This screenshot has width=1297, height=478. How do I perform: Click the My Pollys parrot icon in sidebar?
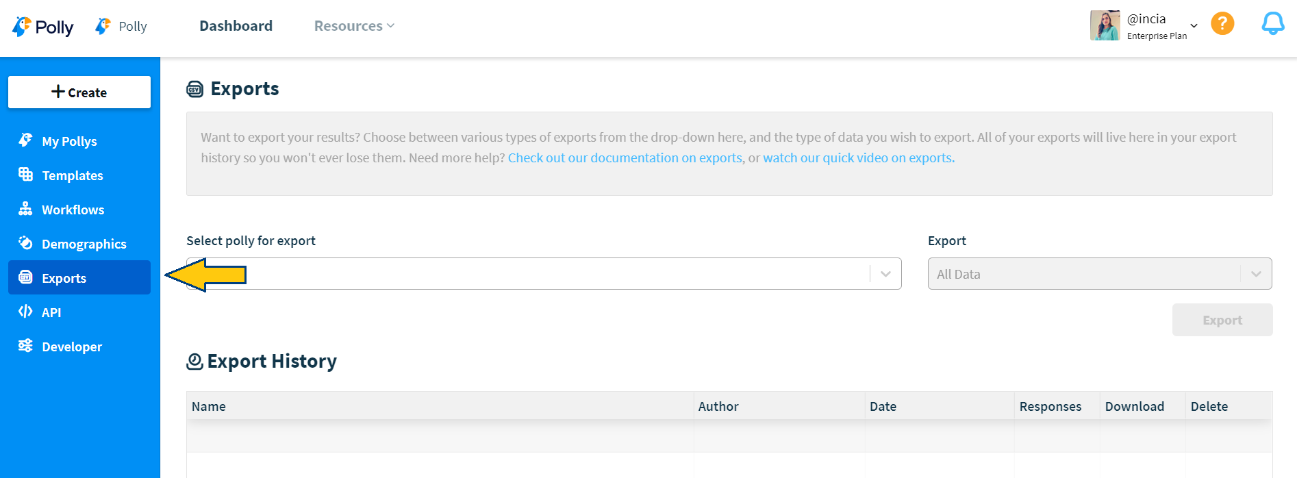25,140
